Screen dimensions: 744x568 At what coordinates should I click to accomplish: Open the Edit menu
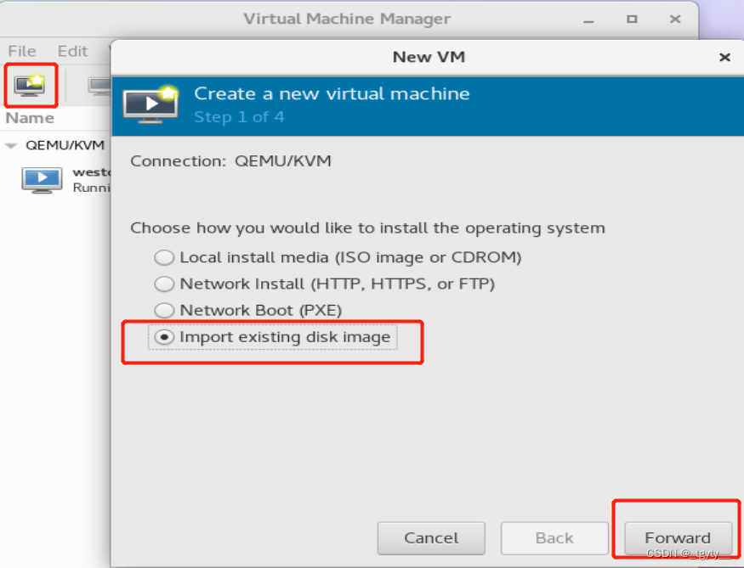(72, 52)
